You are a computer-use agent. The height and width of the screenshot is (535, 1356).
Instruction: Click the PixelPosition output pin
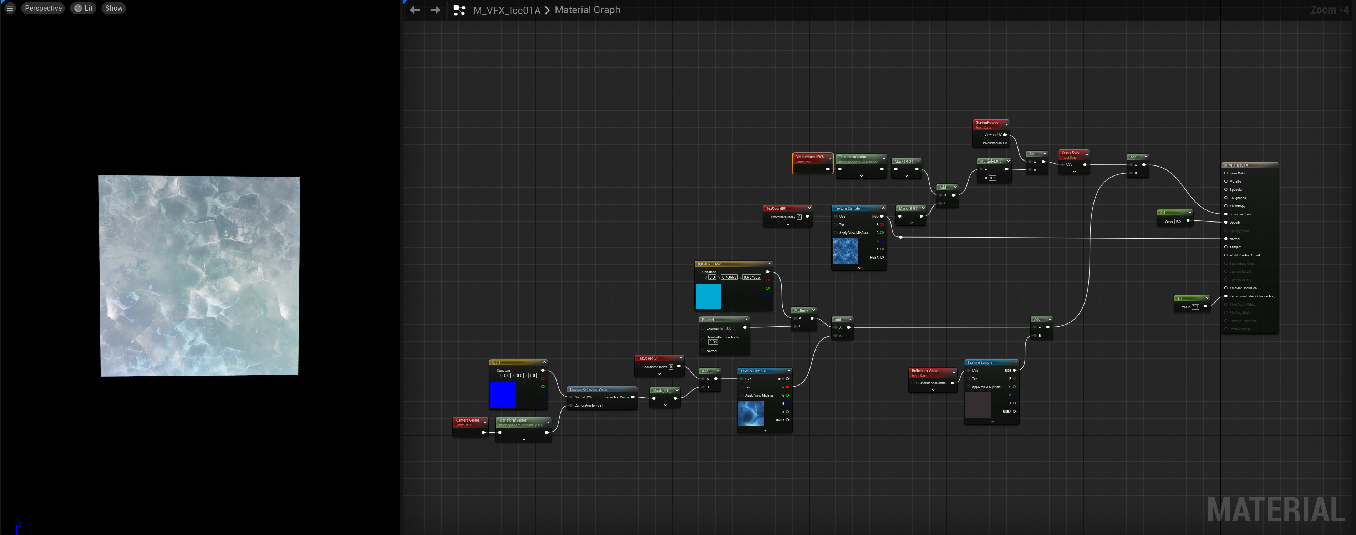[1005, 143]
